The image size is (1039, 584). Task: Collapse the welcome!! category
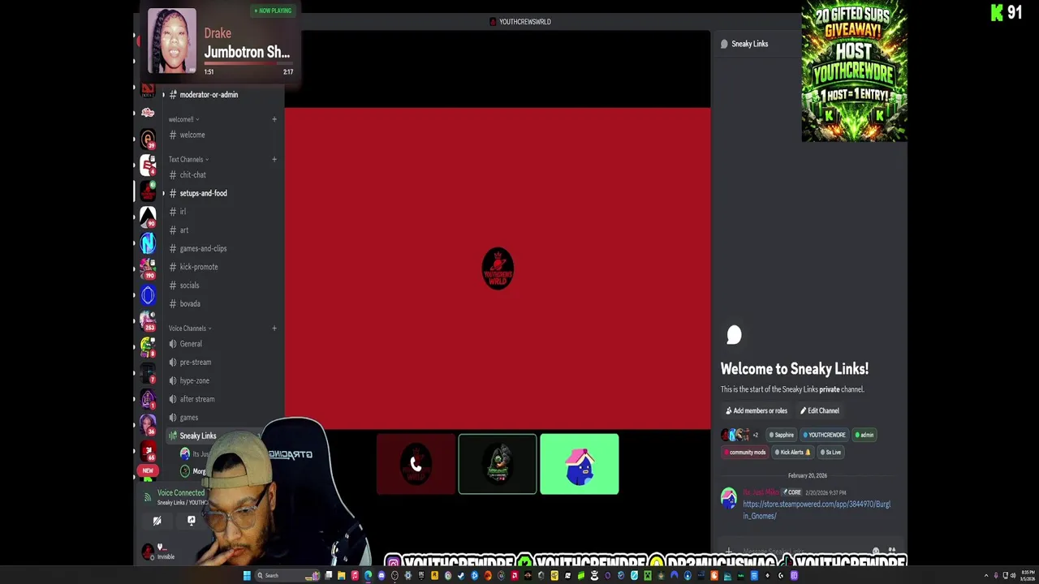point(183,119)
